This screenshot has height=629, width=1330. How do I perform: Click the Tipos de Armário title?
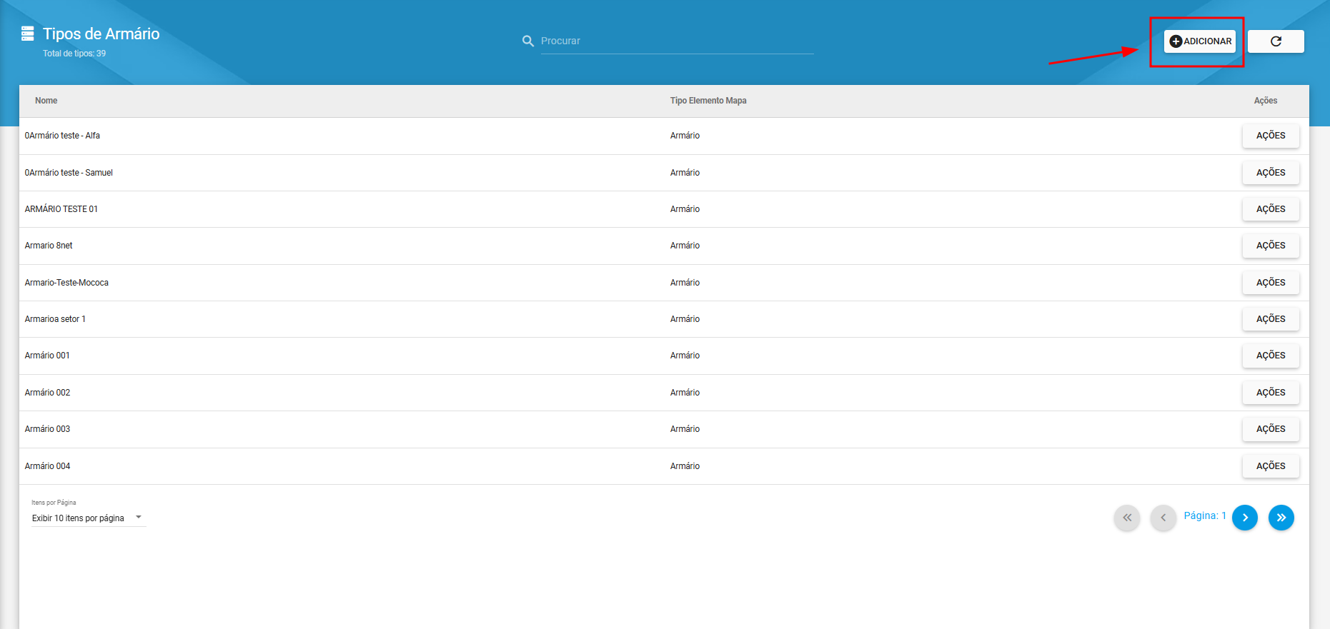coord(101,34)
